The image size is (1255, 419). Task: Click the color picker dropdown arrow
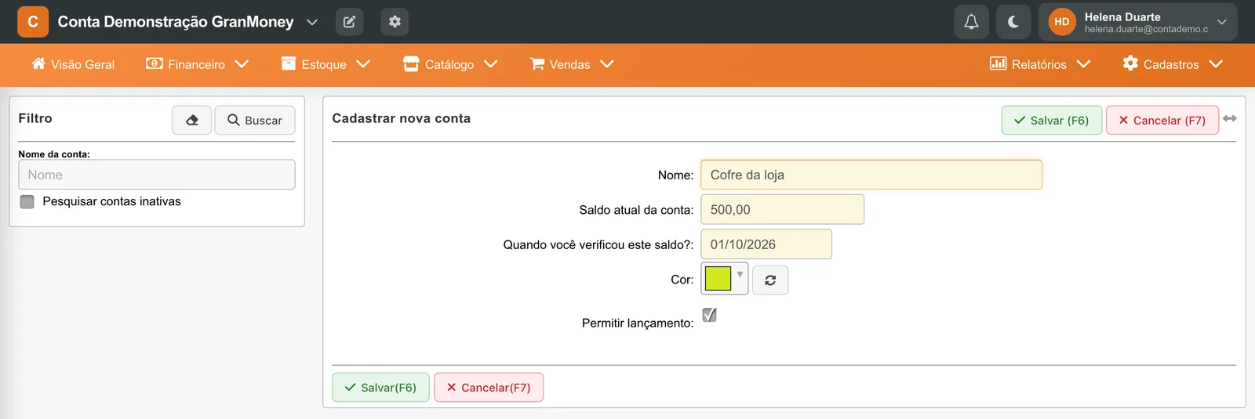[x=740, y=274]
